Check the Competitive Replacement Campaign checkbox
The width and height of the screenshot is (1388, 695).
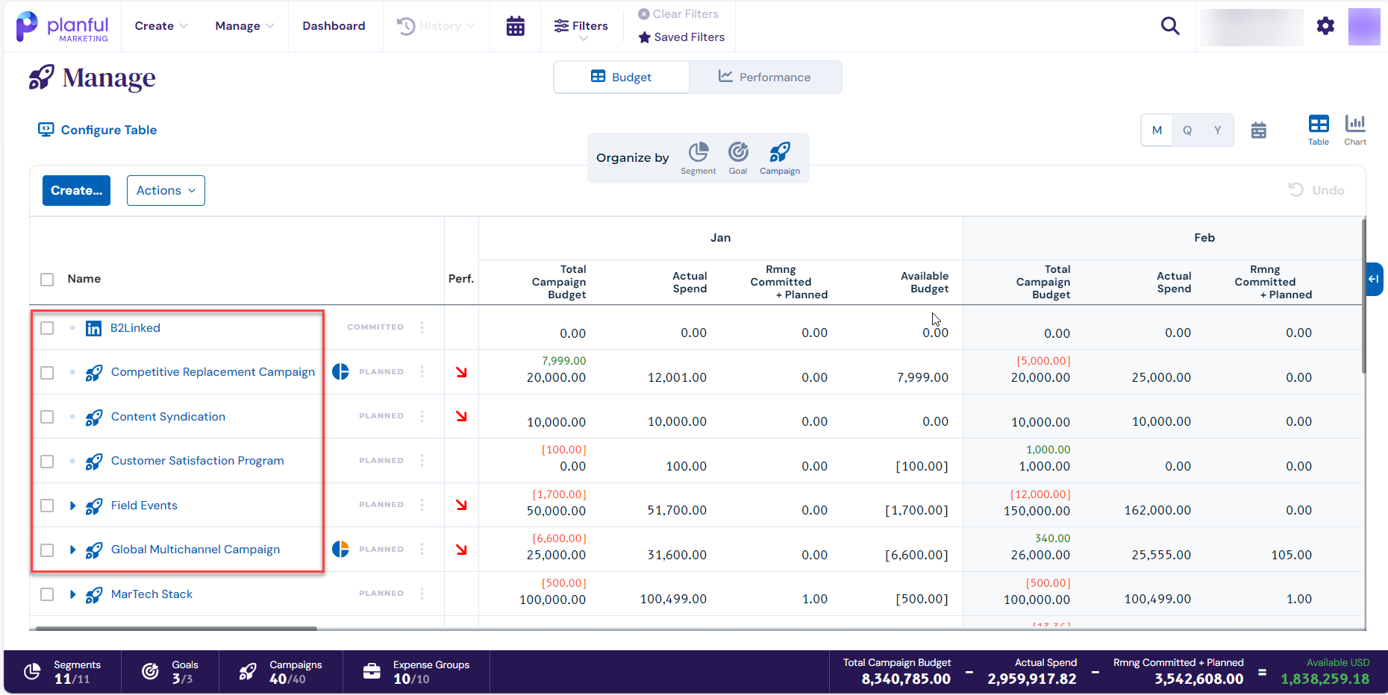tap(47, 372)
